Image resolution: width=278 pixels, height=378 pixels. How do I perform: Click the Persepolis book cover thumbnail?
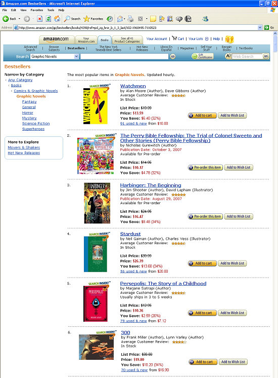(x=96, y=304)
